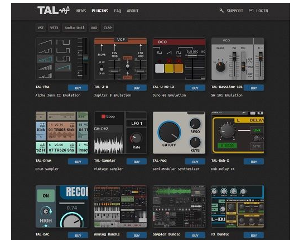Screen dimensions: 294x240
Task: Buy the TAL-Sampler plugin
Action: point(137,162)
